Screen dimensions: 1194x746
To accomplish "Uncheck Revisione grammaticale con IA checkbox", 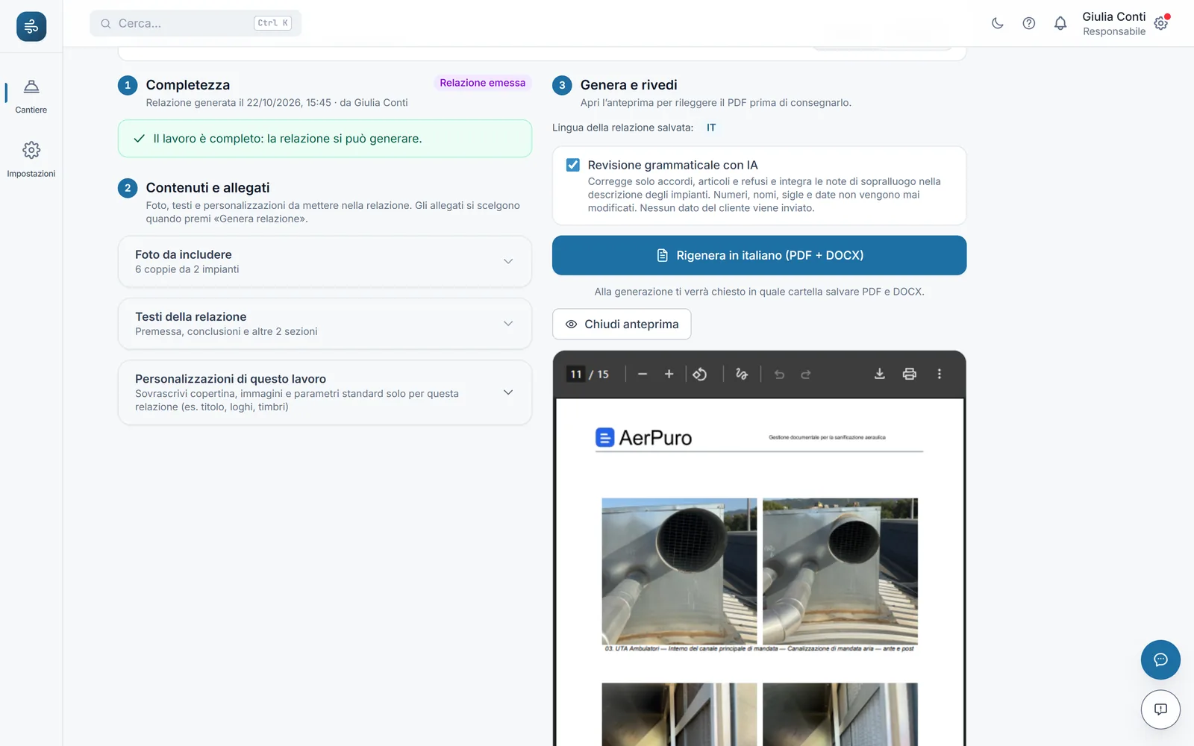I will click(x=573, y=165).
